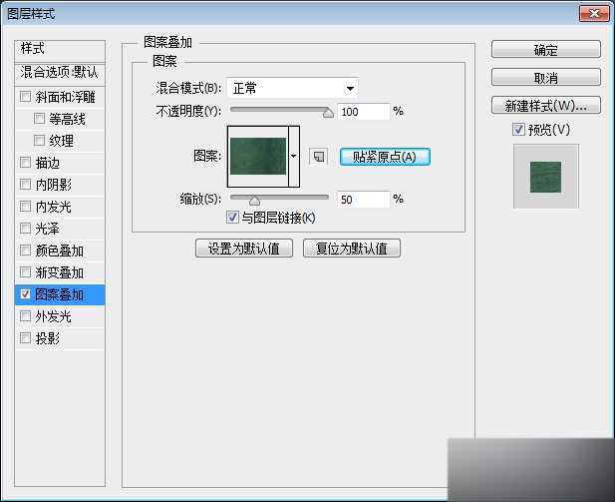The width and height of the screenshot is (615, 502).
Task: Click the style preview thumbnail
Action: 545,177
